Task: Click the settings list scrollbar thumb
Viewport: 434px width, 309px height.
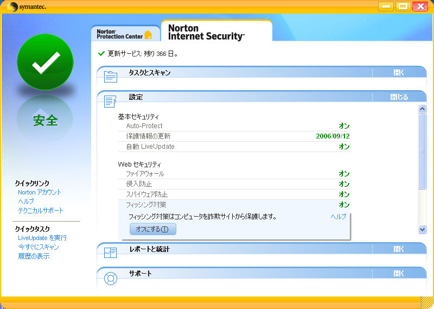Action: pyautogui.click(x=422, y=152)
